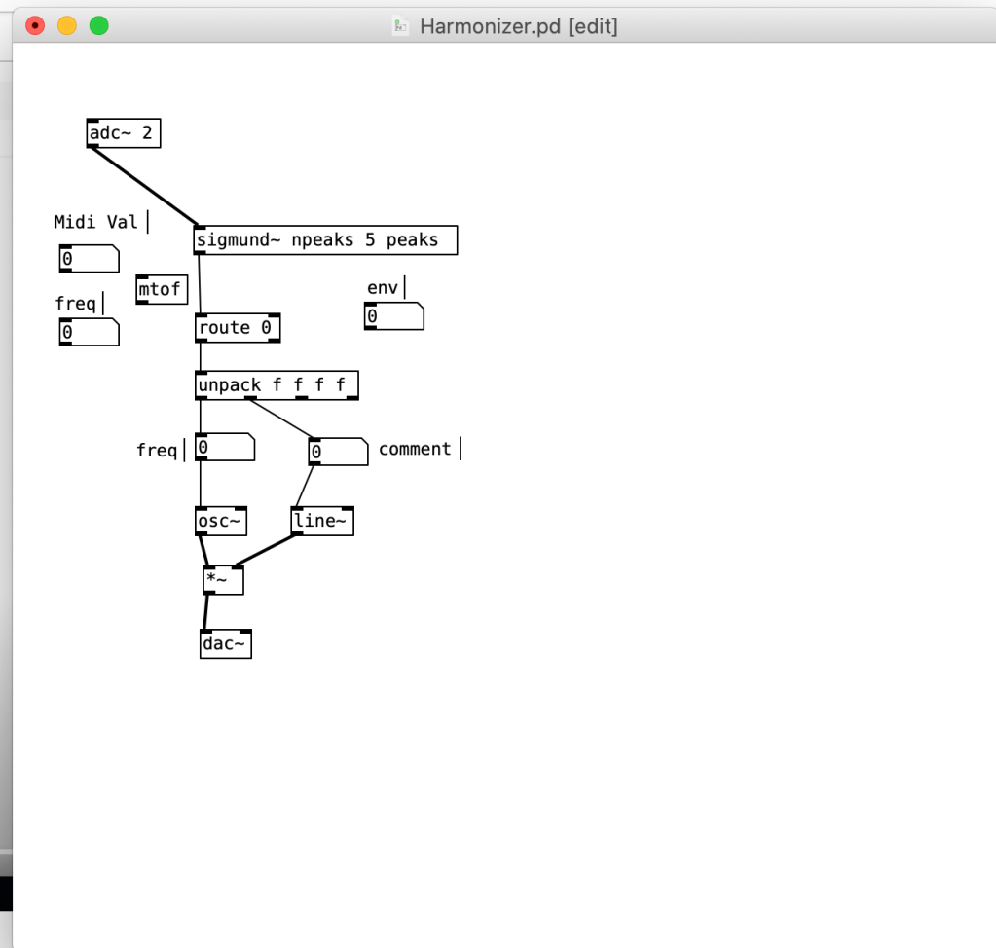Click number box under top-left freq label
This screenshot has height=948, width=996.
click(89, 333)
